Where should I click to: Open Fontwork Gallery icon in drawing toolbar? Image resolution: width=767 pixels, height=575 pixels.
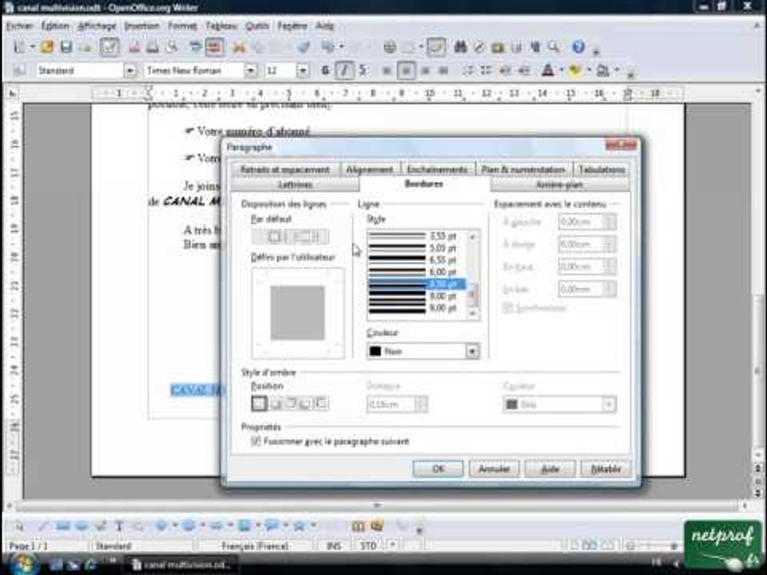pyautogui.click(x=358, y=526)
